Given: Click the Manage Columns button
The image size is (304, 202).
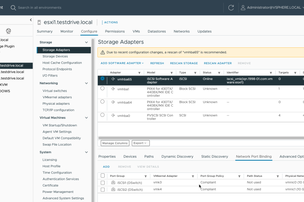Looking at the screenshot, I should point(115,143).
